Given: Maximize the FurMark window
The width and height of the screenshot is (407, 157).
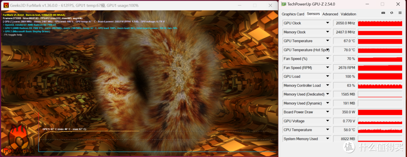Looking at the screenshot, I should click(x=255, y=5).
